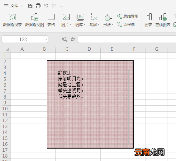Expand the 截屏 dropdown arrow
Screen dimensions: 176x161
tap(99, 25)
